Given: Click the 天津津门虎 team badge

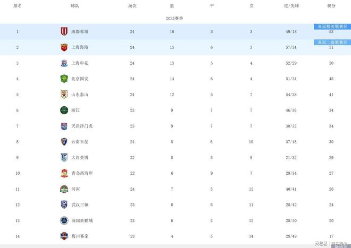Looking at the screenshot, I should [x=64, y=126].
